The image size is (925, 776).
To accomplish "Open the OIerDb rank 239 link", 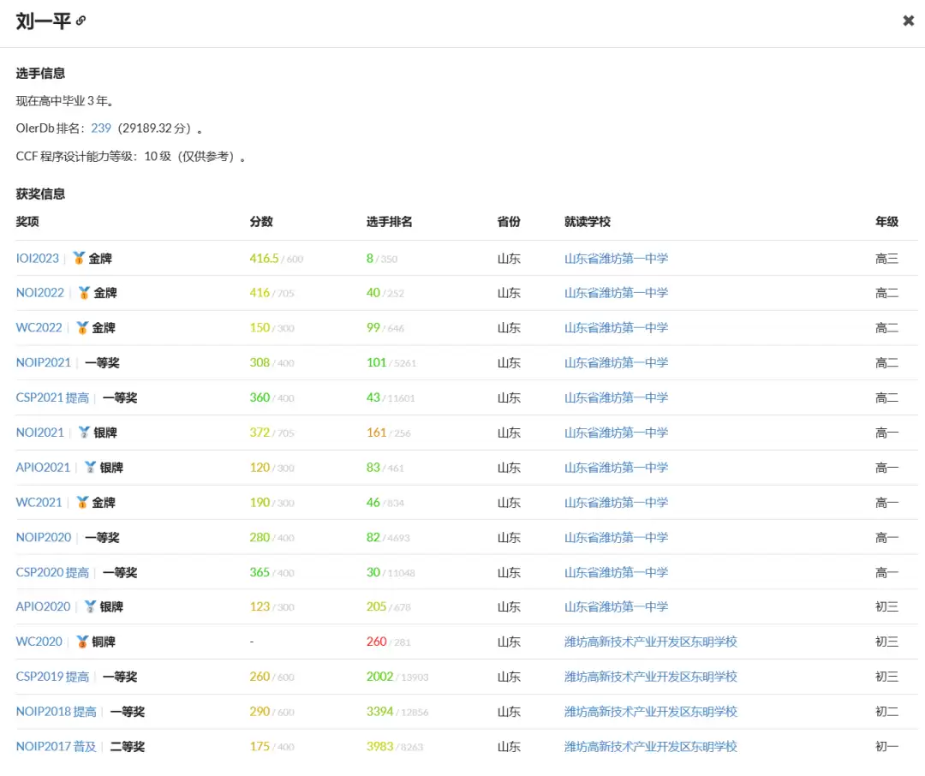I will (x=101, y=128).
